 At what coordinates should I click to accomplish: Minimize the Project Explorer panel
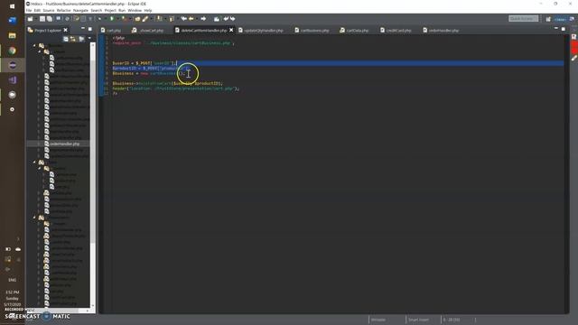tap(82, 28)
